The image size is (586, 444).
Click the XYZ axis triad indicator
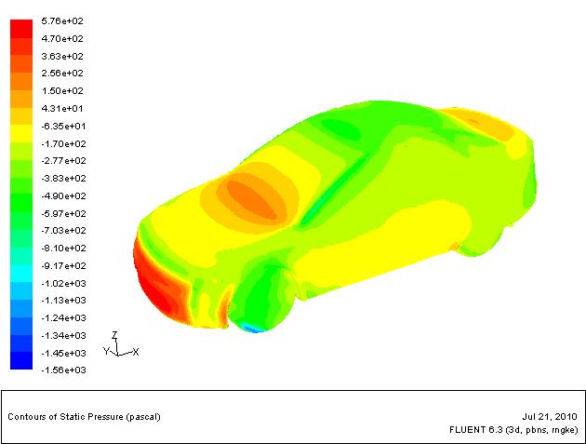click(x=121, y=344)
